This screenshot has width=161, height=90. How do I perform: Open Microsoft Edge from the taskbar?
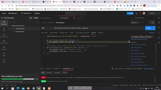(18, 88)
